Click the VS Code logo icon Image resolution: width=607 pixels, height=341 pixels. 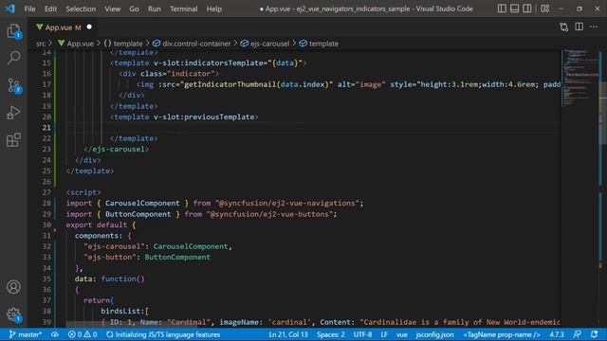coord(10,9)
